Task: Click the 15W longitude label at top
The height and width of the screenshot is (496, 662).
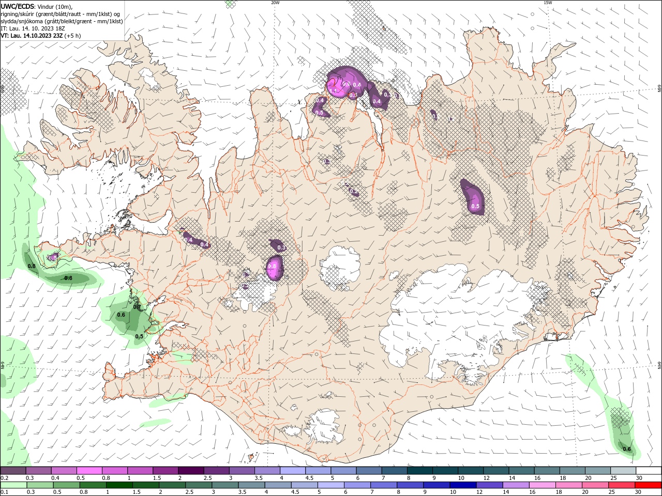Action: (548, 3)
